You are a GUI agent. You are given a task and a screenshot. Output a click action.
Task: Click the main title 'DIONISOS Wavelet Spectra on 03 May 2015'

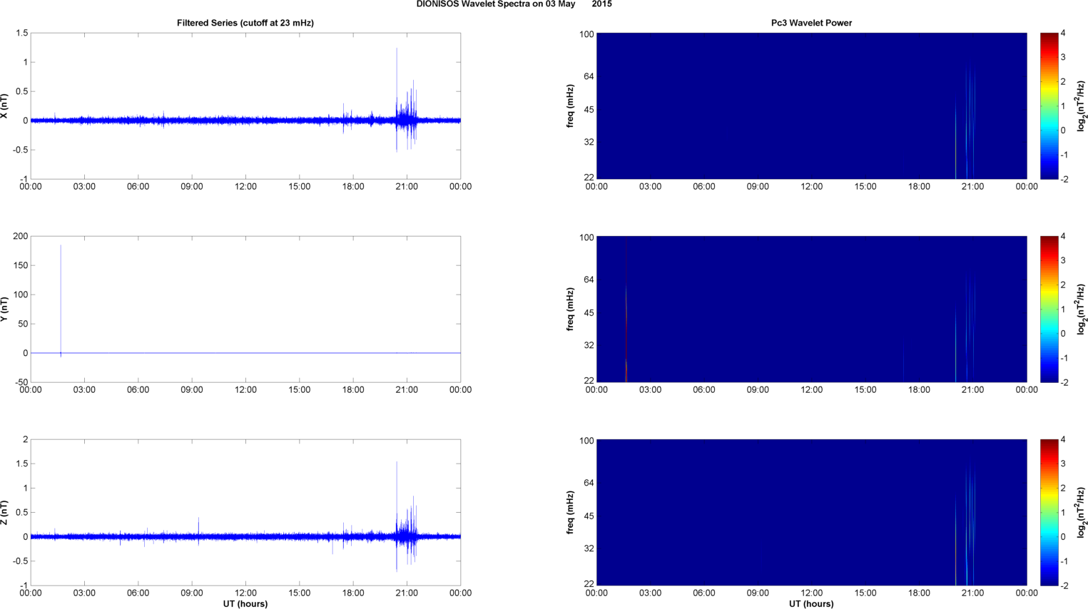tap(514, 4)
